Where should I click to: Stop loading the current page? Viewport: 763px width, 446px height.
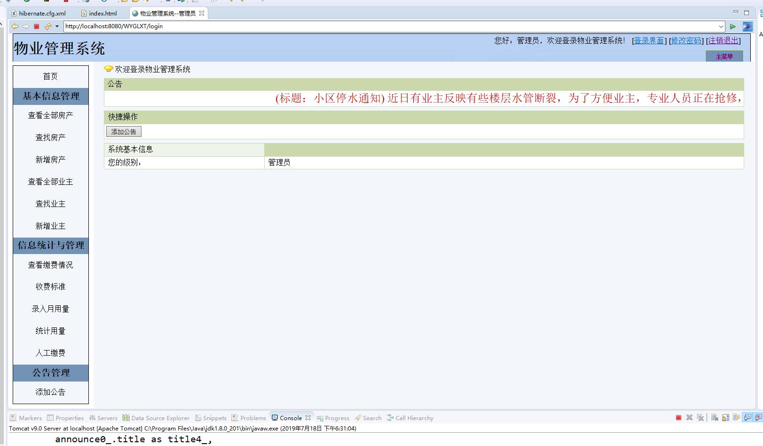(x=36, y=26)
